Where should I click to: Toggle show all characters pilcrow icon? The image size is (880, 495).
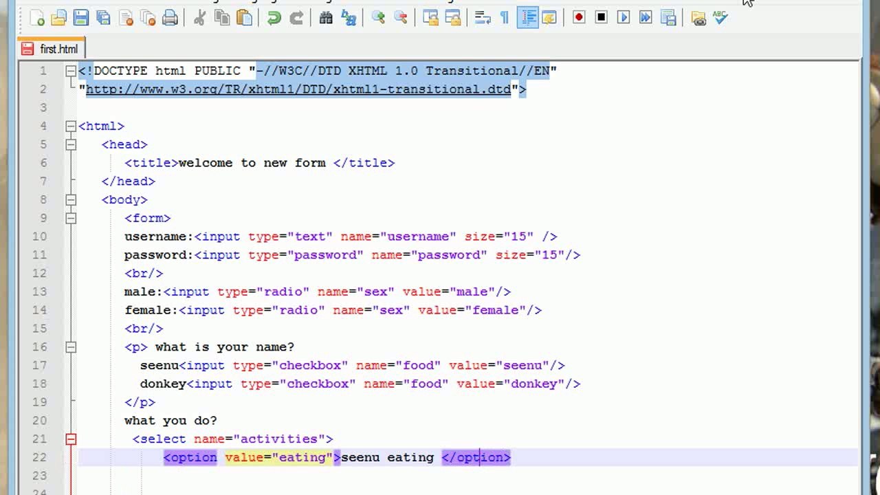click(505, 18)
